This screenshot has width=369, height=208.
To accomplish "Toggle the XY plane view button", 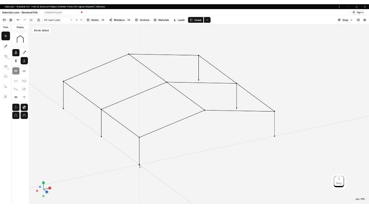I will click(x=16, y=71).
